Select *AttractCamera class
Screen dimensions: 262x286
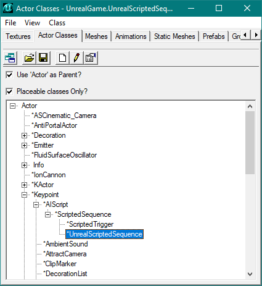pyautogui.click(x=65, y=254)
